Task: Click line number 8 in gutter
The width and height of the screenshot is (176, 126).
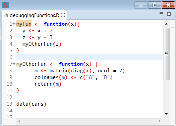Action: click(11, 71)
